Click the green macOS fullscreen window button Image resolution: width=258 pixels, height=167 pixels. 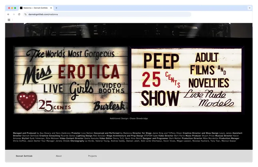coord(15,8)
